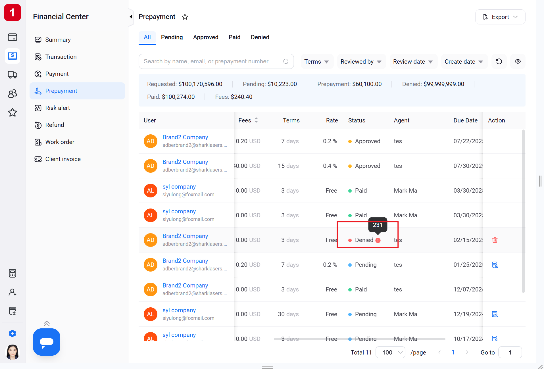Click the red app logo icon
The image size is (544, 369).
click(12, 12)
